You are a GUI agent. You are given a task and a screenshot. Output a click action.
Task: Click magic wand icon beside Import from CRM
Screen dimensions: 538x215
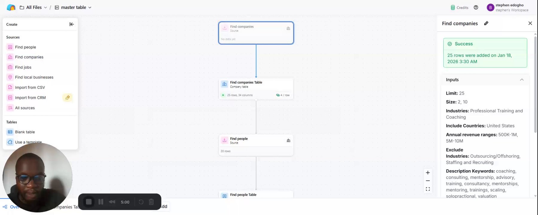(x=68, y=98)
